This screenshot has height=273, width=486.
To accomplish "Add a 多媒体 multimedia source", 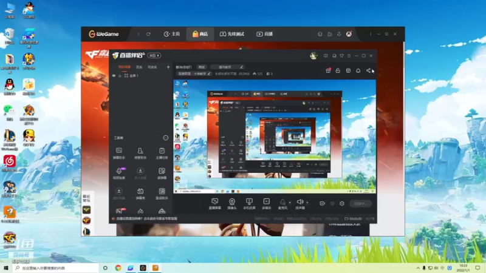I will (x=266, y=204).
